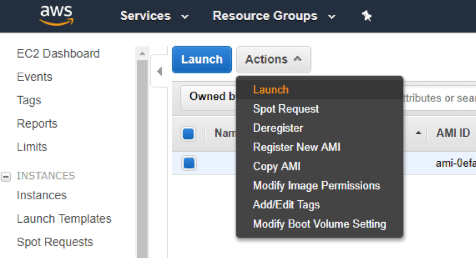The width and height of the screenshot is (476, 258).
Task: Choose Register New AMI menu entry
Action: tap(319, 147)
